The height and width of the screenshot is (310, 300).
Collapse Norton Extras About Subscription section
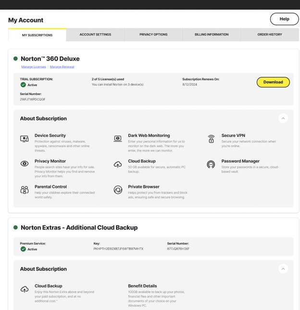click(x=283, y=269)
